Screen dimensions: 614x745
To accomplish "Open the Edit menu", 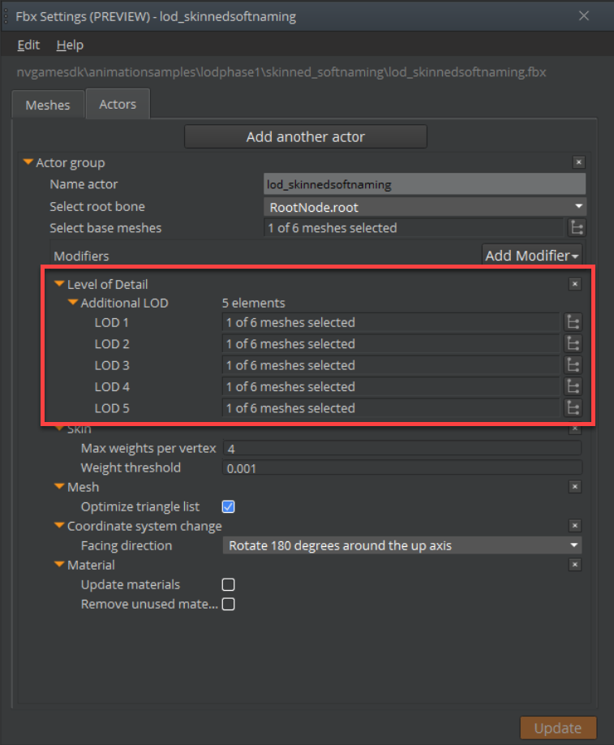I will [28, 45].
